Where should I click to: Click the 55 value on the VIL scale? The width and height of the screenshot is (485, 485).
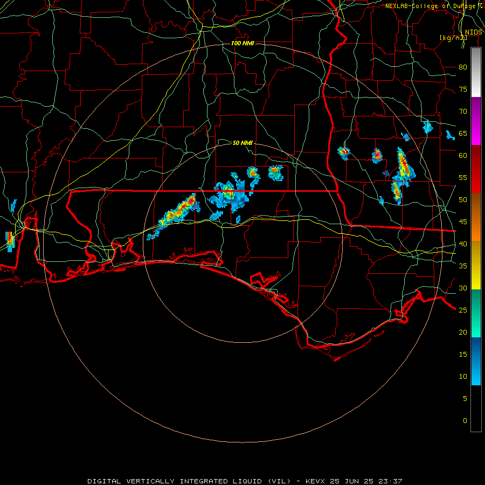[x=463, y=178]
